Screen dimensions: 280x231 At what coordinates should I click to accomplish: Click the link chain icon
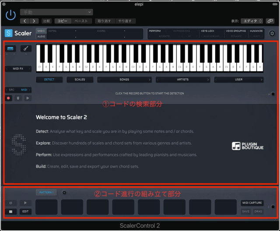pos(270,21)
